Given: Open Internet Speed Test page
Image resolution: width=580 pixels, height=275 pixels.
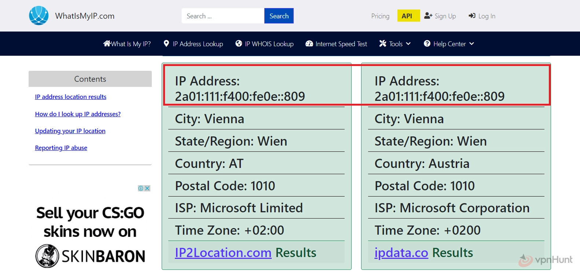Looking at the screenshot, I should click(336, 44).
